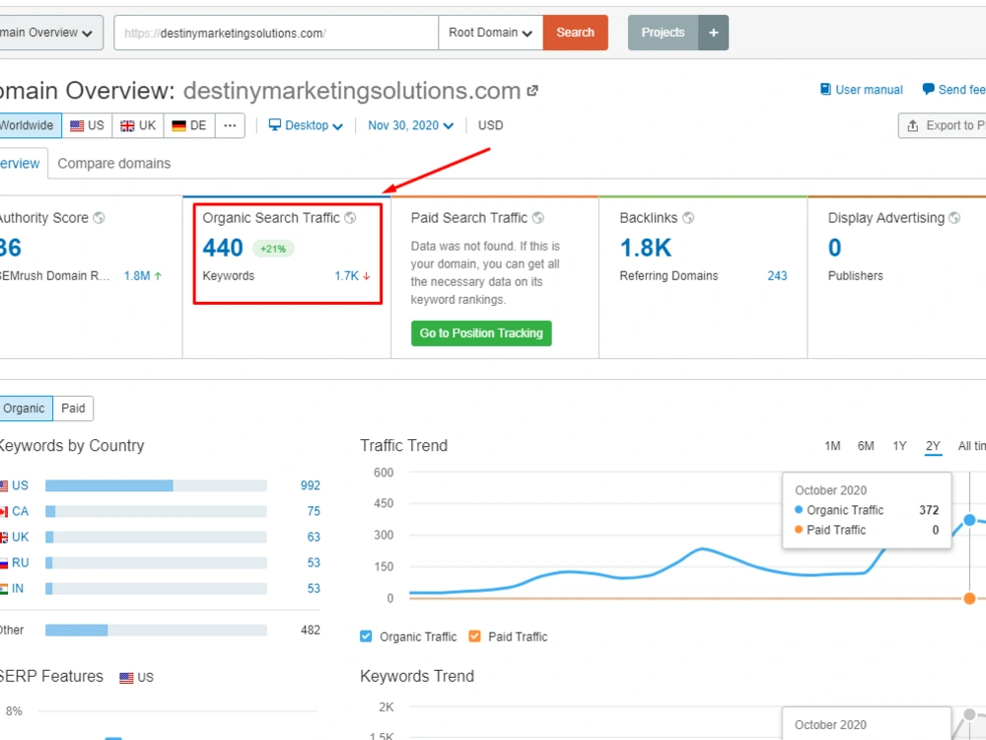Click the globe icon next to Display Advertising

pyautogui.click(x=954, y=218)
